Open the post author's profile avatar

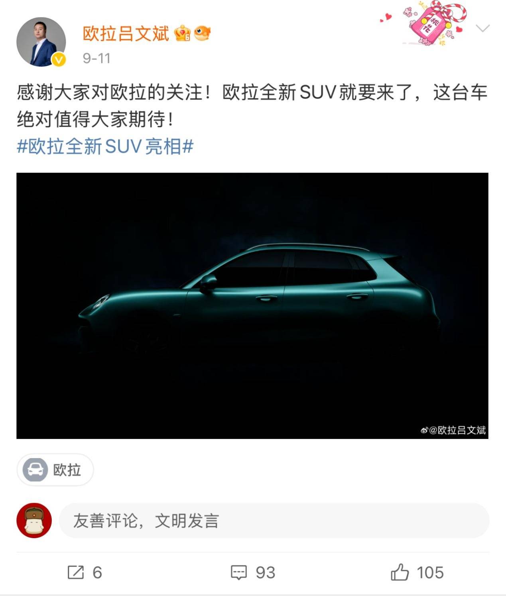point(41,41)
